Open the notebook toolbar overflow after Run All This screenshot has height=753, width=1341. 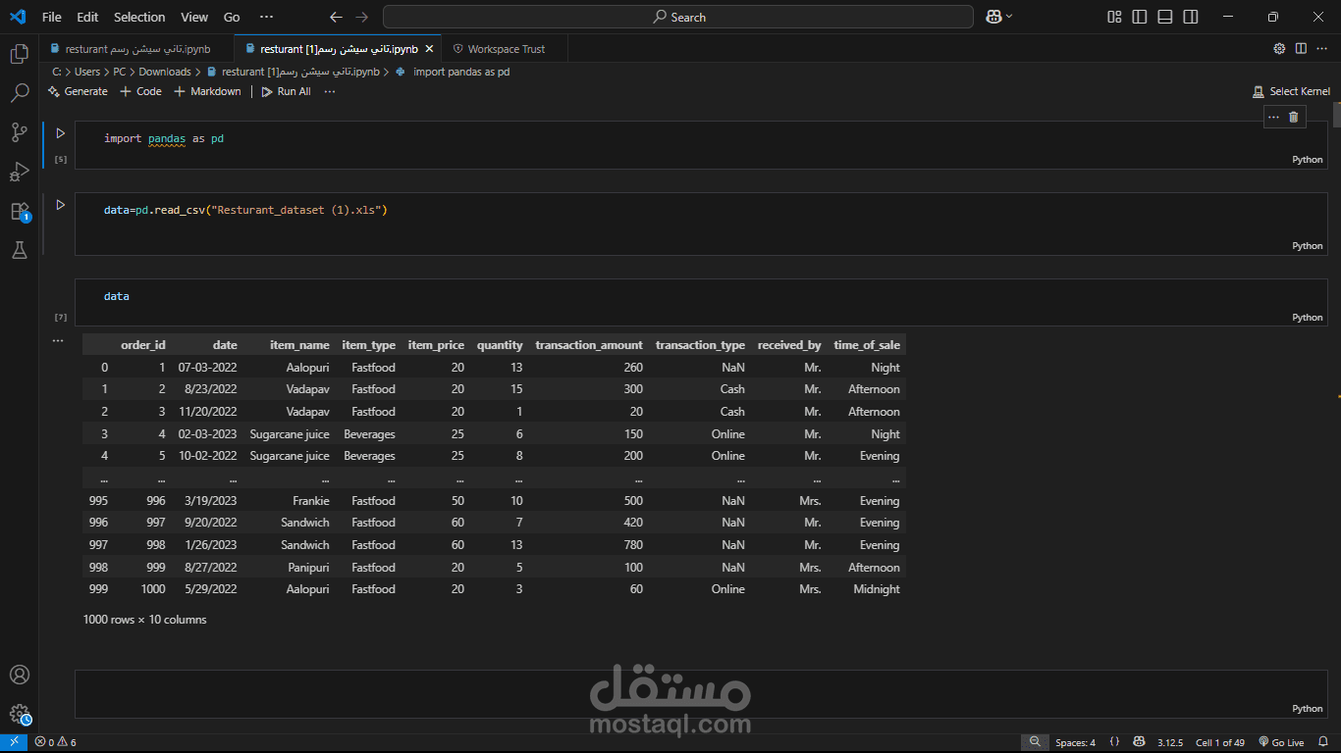330,91
